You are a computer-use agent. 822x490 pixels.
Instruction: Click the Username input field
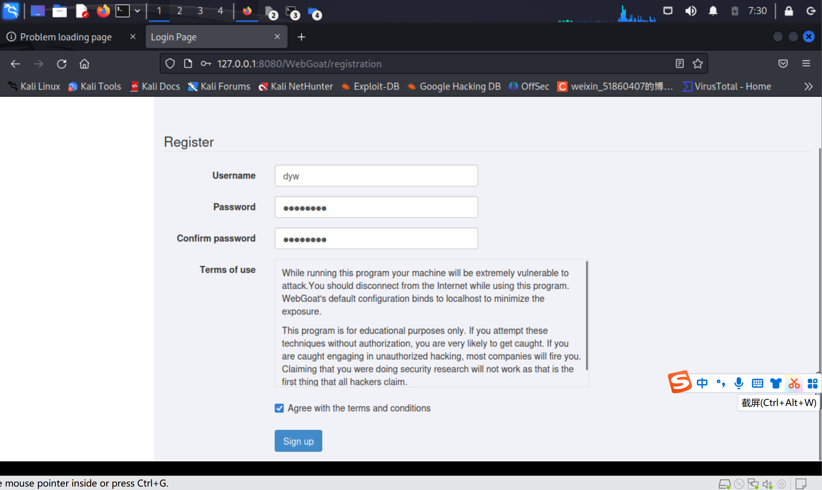click(x=376, y=176)
